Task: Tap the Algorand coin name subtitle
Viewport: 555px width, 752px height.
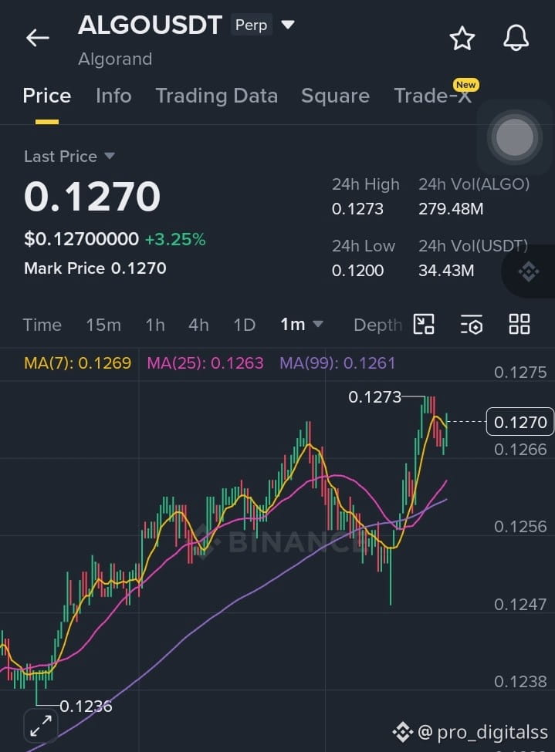Action: click(x=115, y=59)
